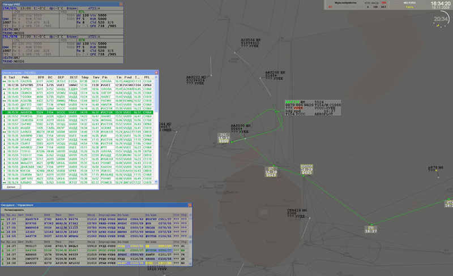The height and width of the screenshot is (276, 453).
Task: Select the РБ 16:27 waypoint marker on the map
Action: pos(371,229)
